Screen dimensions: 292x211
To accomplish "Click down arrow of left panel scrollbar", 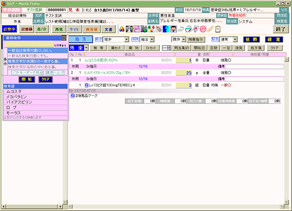I will point(65,202).
